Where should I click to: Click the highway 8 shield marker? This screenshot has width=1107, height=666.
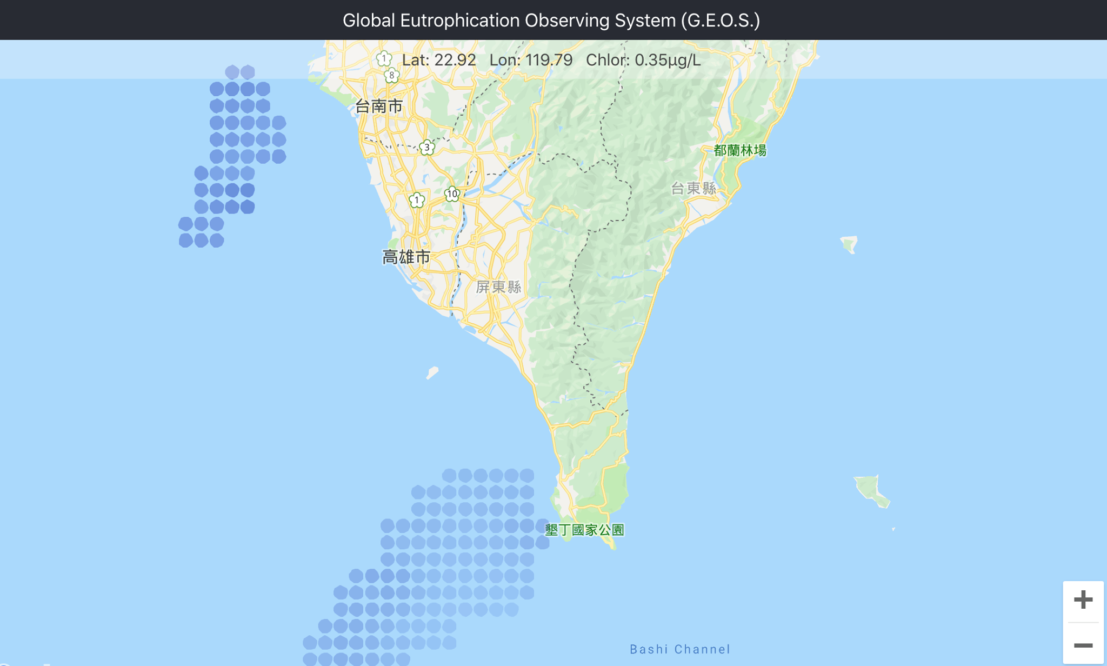(x=392, y=76)
